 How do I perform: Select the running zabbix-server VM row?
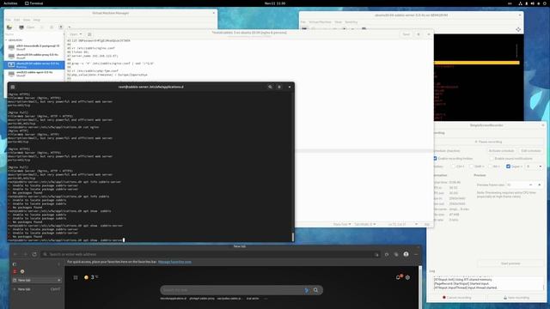[34, 65]
